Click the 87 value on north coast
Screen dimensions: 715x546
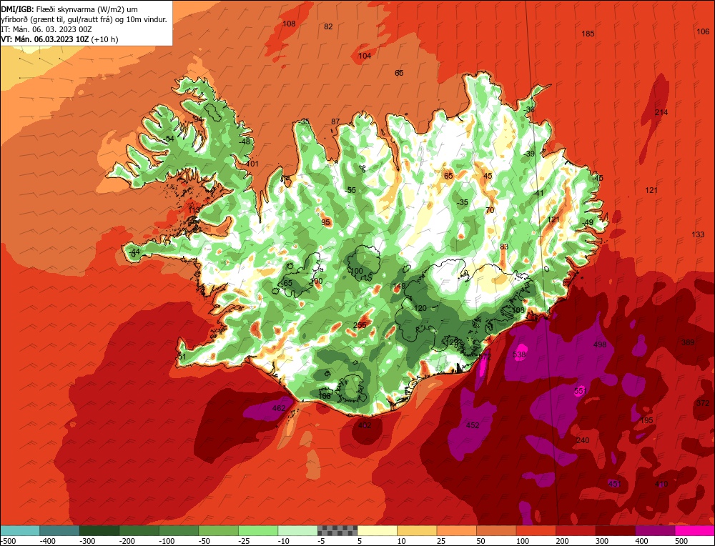click(335, 121)
